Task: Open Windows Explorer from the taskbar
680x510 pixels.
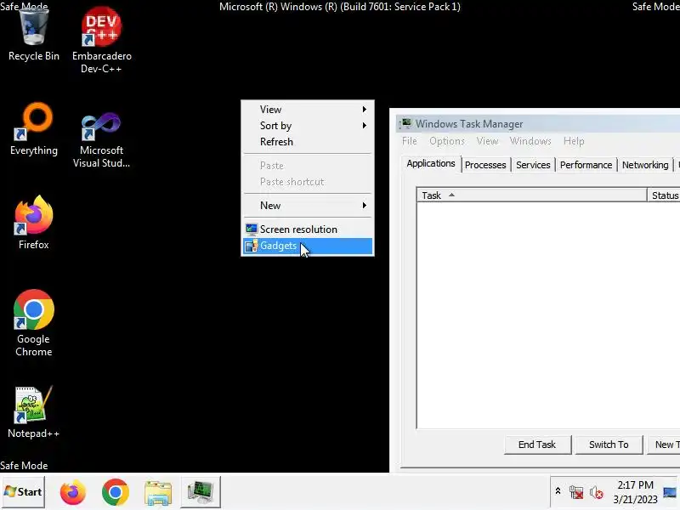Action: (x=158, y=493)
